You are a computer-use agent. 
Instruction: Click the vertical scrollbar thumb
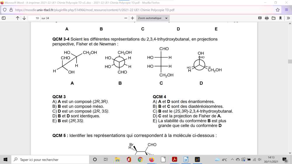click(290, 62)
